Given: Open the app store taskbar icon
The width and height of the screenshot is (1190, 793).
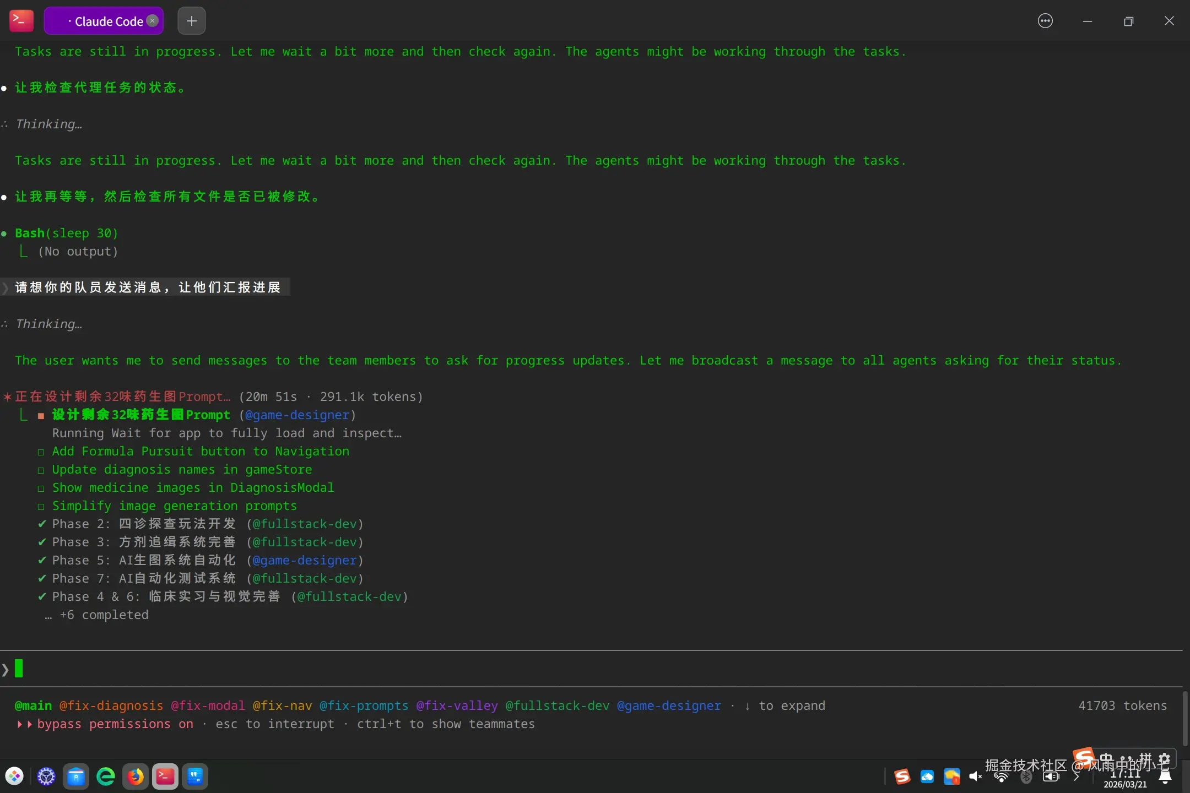Looking at the screenshot, I should (75, 776).
